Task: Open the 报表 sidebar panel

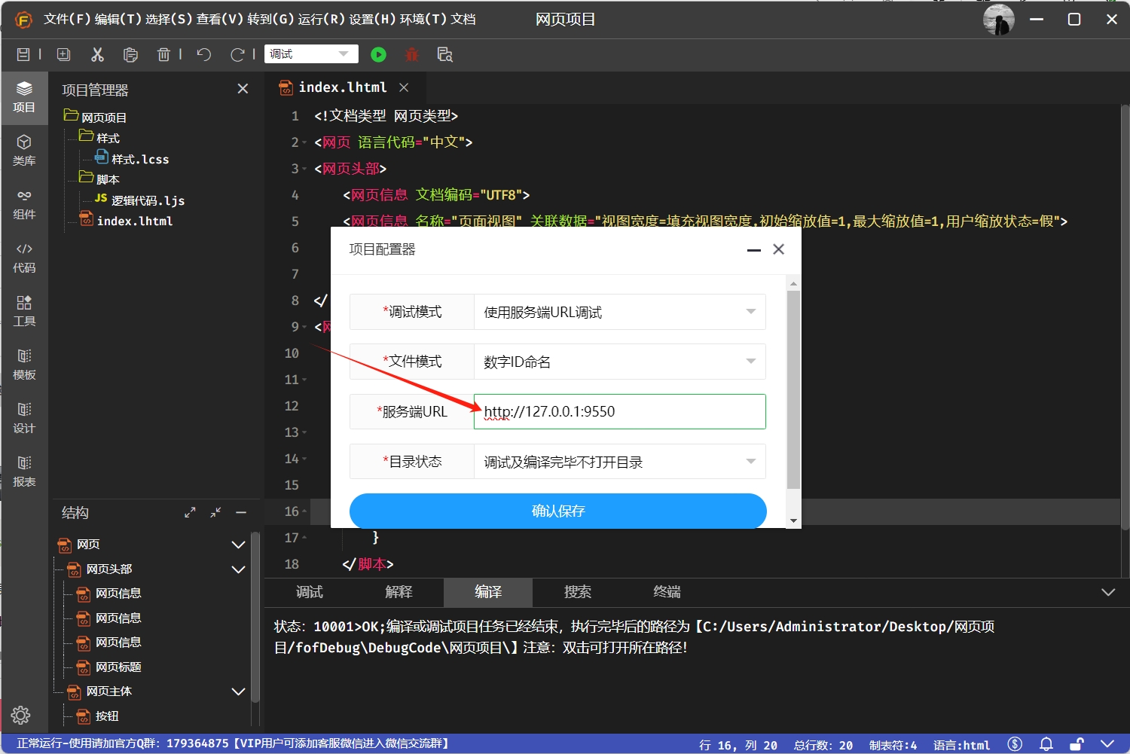Action: [24, 472]
